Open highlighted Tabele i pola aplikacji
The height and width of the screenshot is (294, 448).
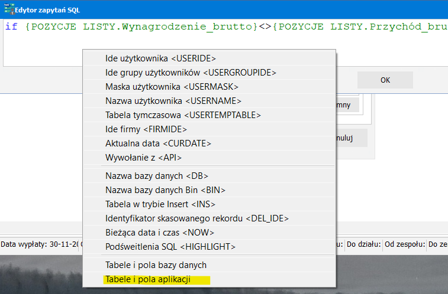click(x=209, y=279)
